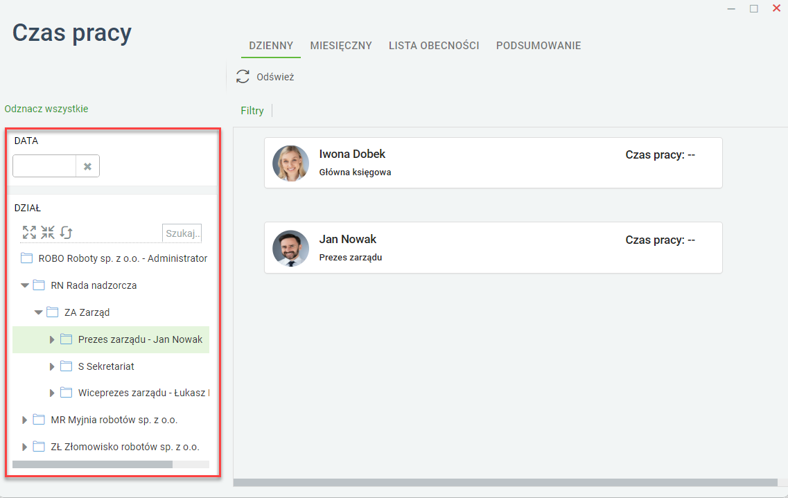
Task: Select Prezes zarządu - Jan Nowak row
Action: pos(111,339)
